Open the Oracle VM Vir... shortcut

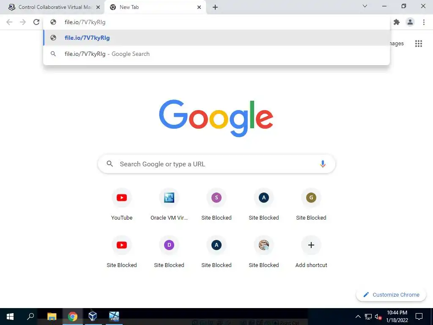tap(169, 204)
